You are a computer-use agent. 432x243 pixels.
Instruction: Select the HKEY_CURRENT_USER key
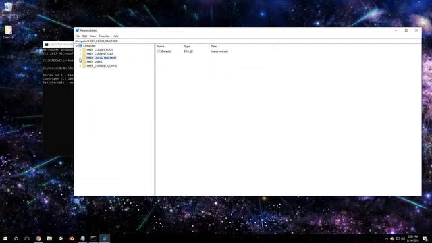(x=100, y=54)
